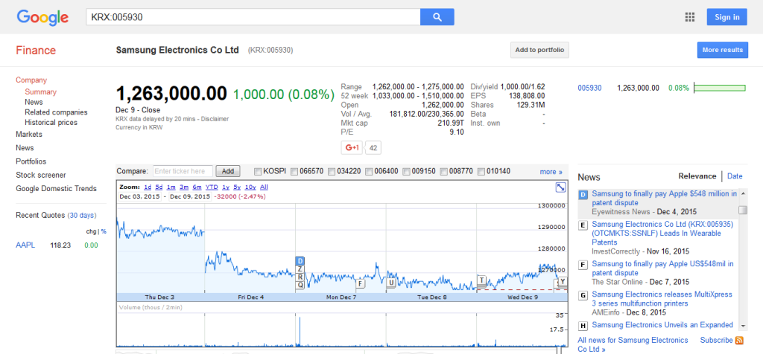Click the news scrollbar up arrow
This screenshot has height=354, width=763.
[743, 193]
